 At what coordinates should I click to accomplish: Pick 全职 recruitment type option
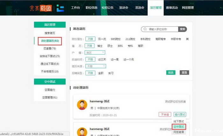(x=101, y=73)
